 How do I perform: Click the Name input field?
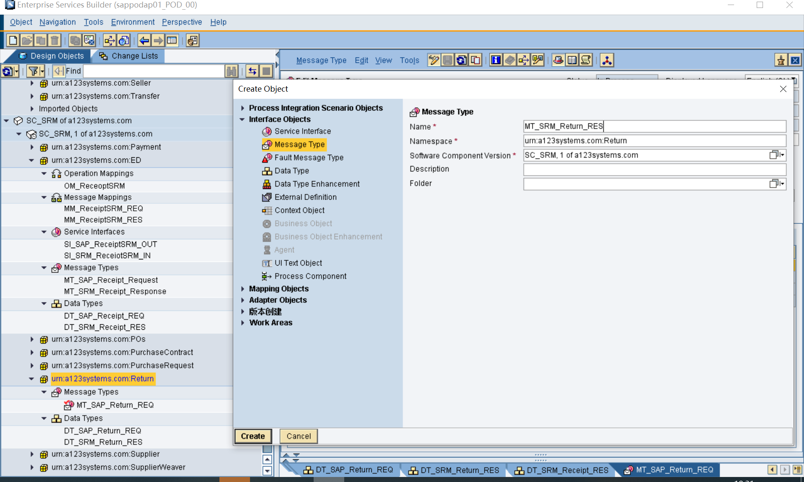click(x=655, y=126)
